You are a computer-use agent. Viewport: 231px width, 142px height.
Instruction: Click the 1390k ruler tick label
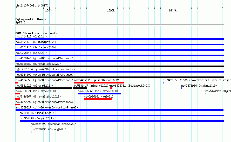coord(111,10)
